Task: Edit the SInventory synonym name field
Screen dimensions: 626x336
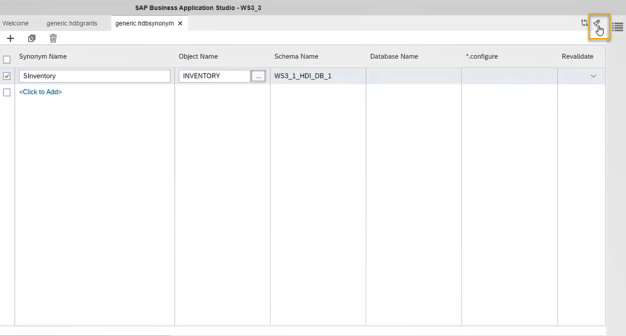Action: click(x=94, y=76)
